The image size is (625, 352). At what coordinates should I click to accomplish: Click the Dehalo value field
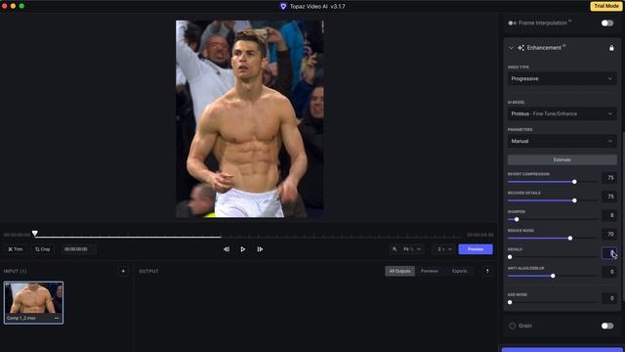(x=609, y=253)
